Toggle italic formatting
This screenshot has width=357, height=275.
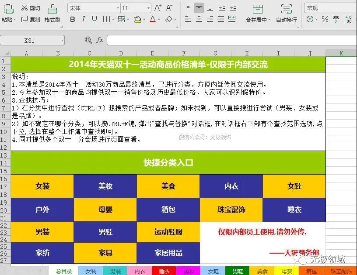click(x=84, y=20)
